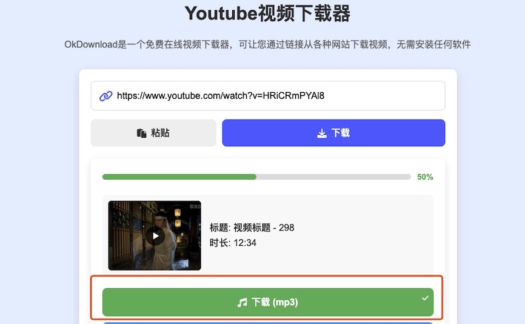Screen dimensions: 525x324
Task: Click the clipboard icon on 粘贴 button
Action: click(x=141, y=133)
